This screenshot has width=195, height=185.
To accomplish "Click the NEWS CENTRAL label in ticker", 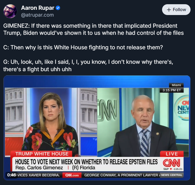I will coord(172,175).
